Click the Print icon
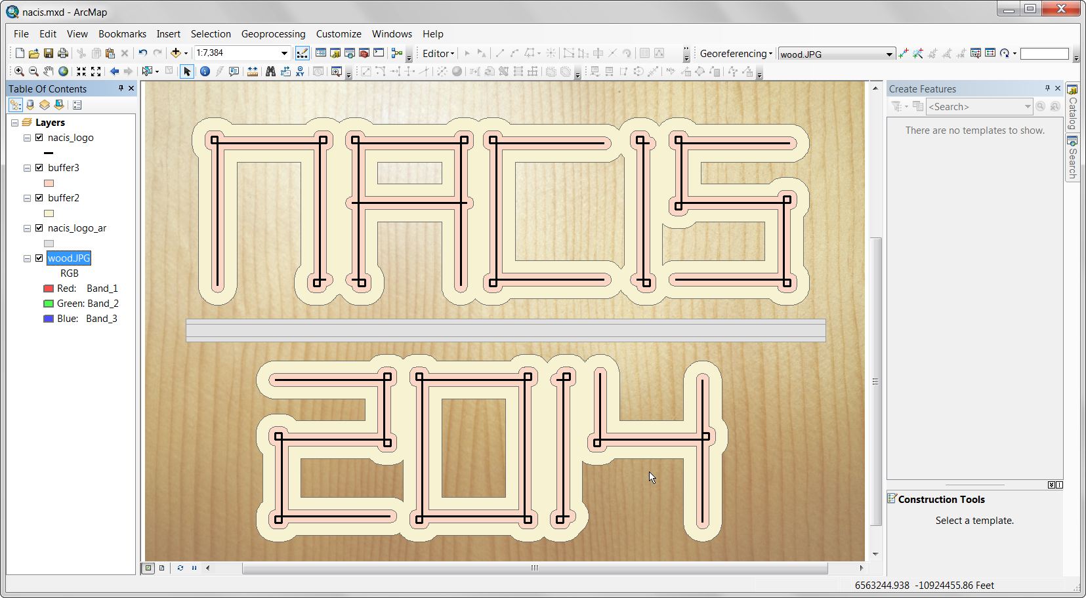The height and width of the screenshot is (598, 1086). click(63, 53)
